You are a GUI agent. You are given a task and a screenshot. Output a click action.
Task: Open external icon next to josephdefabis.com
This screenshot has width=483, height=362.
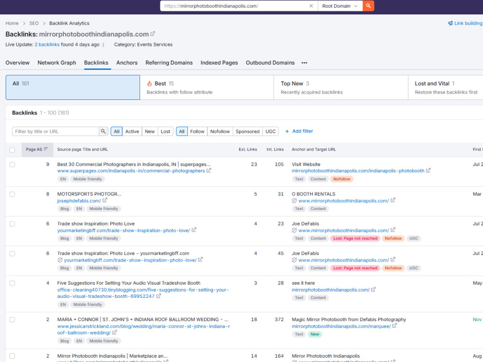pyautogui.click(x=105, y=200)
